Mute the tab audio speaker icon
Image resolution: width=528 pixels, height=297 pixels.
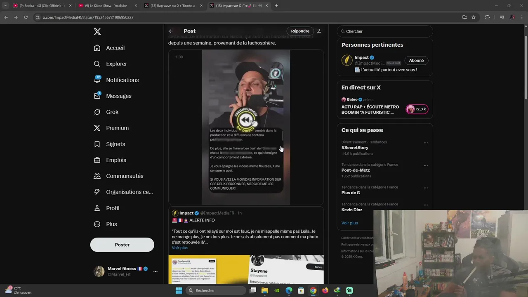tap(260, 6)
